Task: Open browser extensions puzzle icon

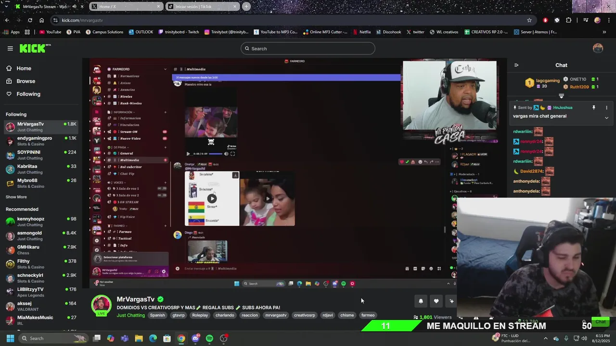Action: pyautogui.click(x=569, y=20)
